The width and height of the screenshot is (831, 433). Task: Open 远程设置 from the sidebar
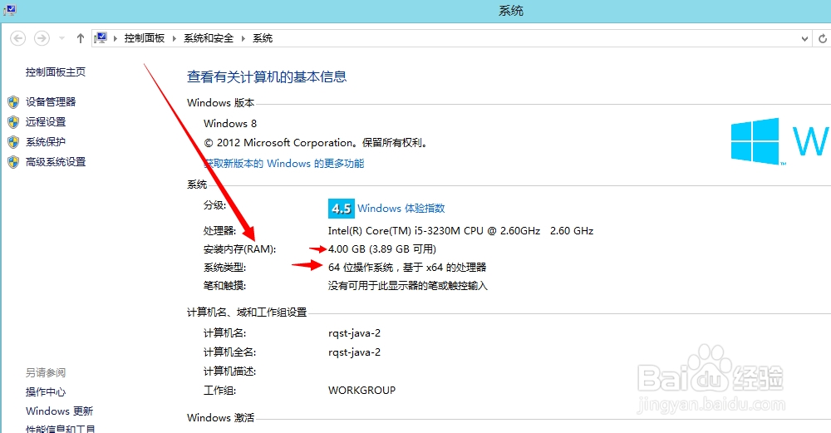tap(46, 122)
